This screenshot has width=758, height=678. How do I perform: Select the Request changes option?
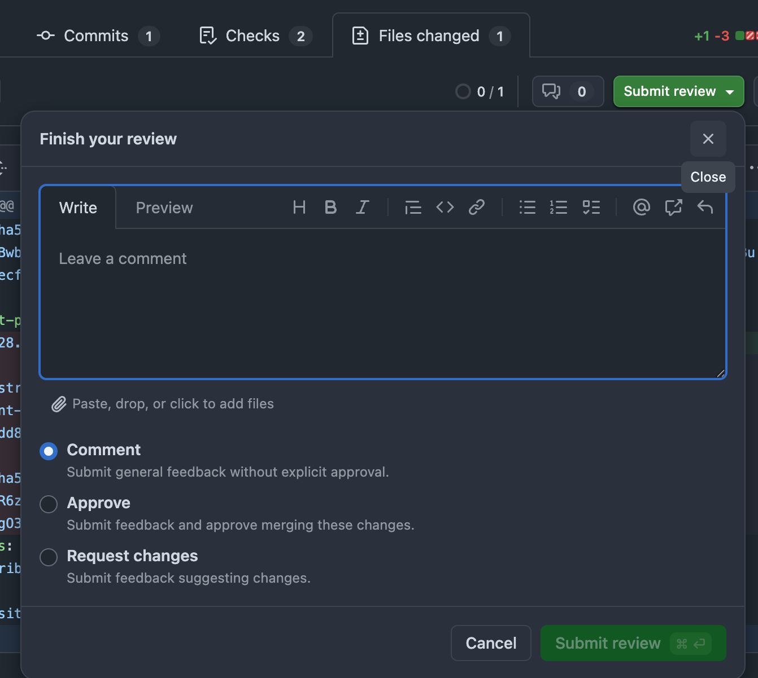click(49, 557)
